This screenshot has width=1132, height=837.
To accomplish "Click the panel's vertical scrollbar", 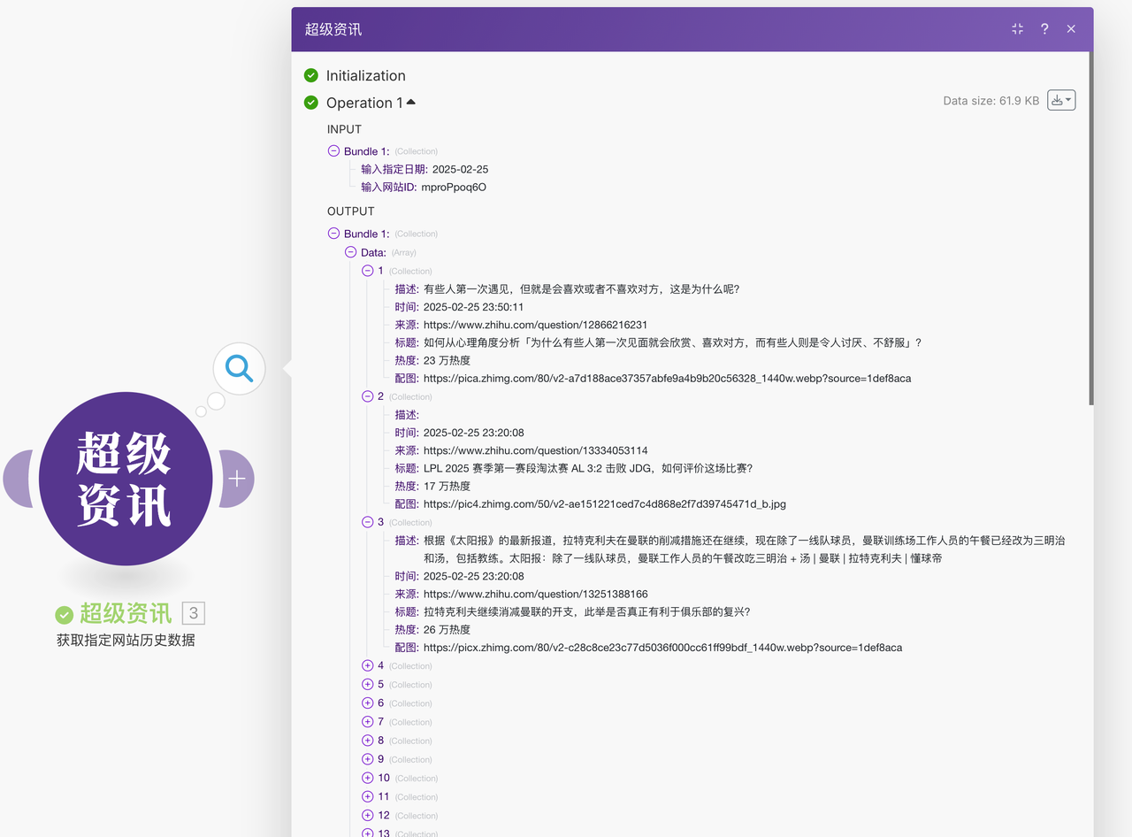I will click(x=1090, y=230).
